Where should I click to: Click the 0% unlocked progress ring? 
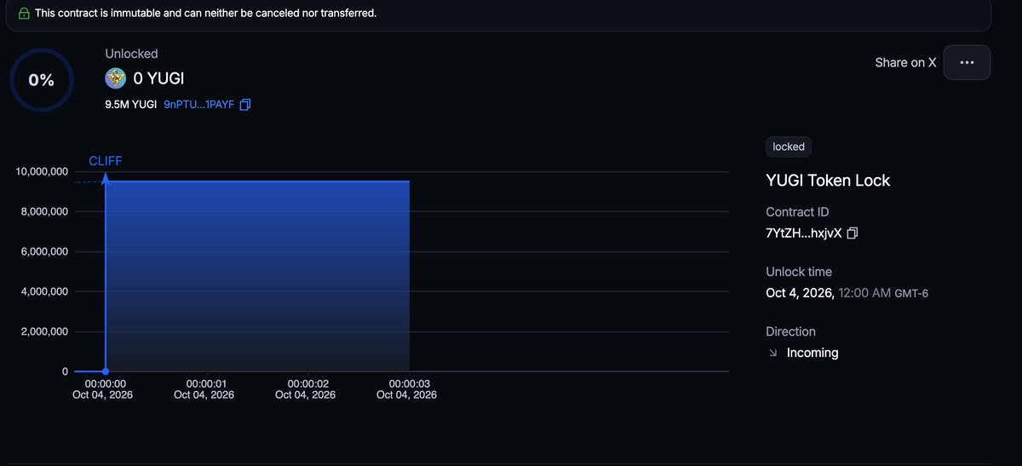(x=42, y=80)
